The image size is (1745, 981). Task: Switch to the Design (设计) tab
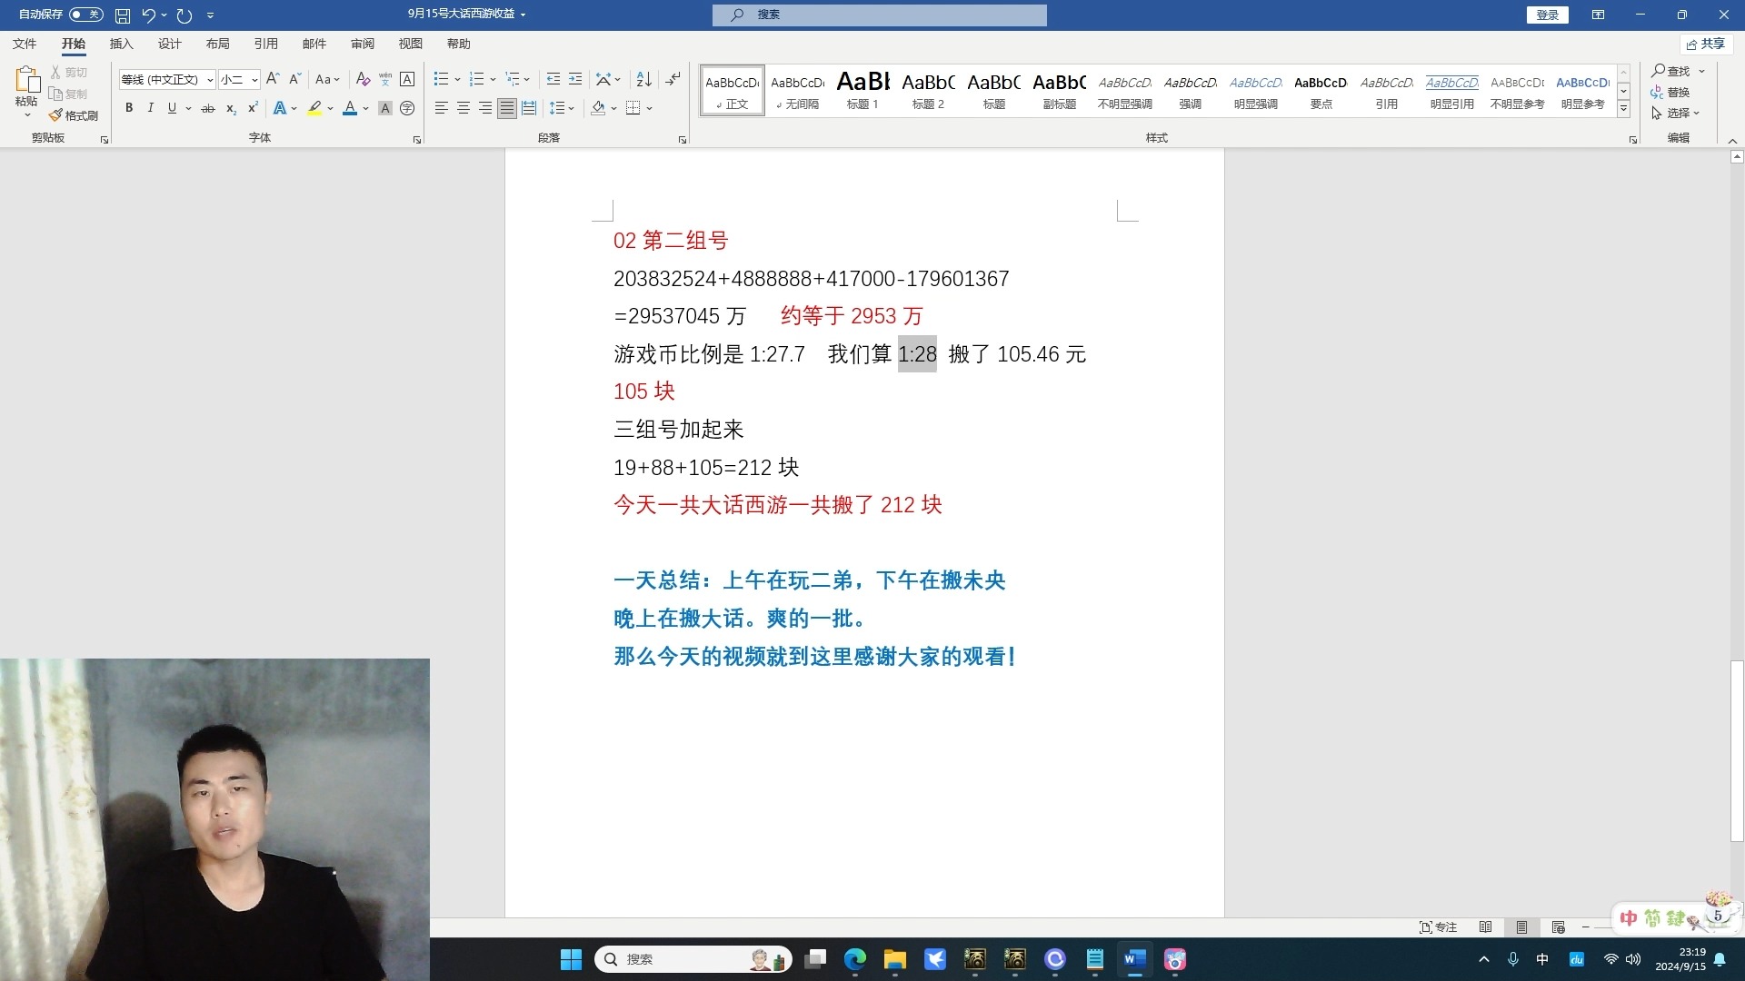tap(169, 44)
